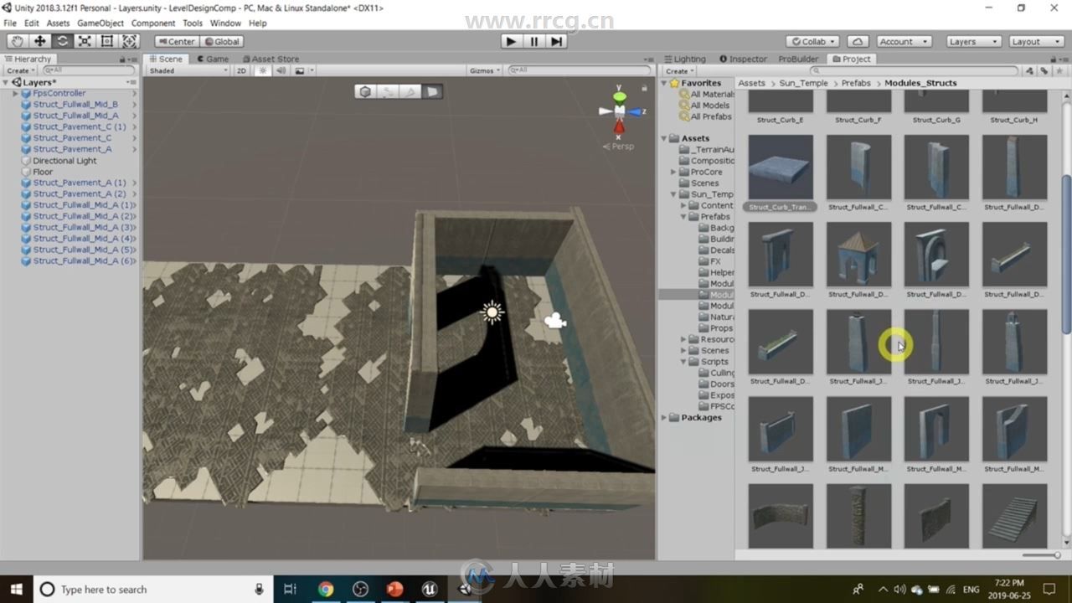The height and width of the screenshot is (603, 1072).
Task: Open Hierarchy Create dropdown
Action: tap(21, 70)
